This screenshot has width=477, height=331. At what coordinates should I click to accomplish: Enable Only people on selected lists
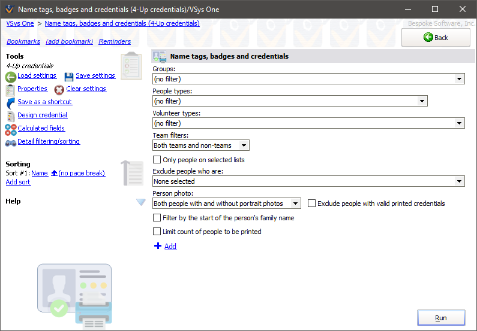point(157,160)
